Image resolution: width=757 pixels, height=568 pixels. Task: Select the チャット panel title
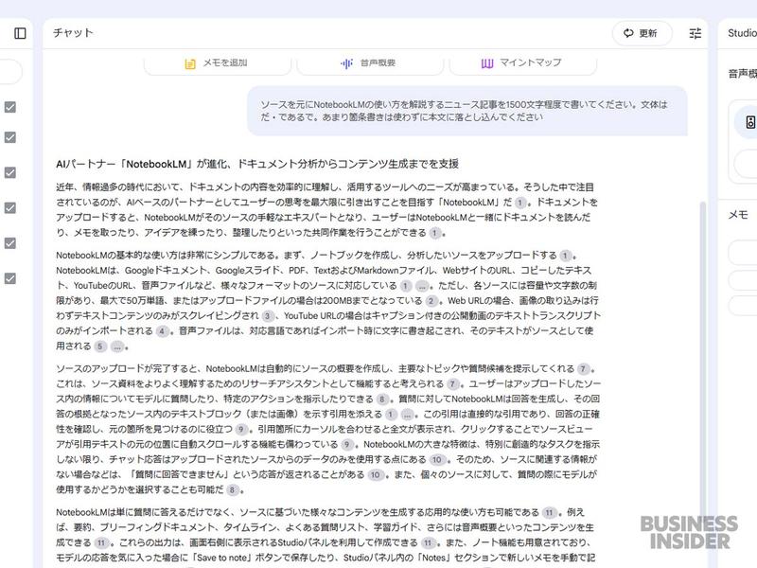coord(73,33)
